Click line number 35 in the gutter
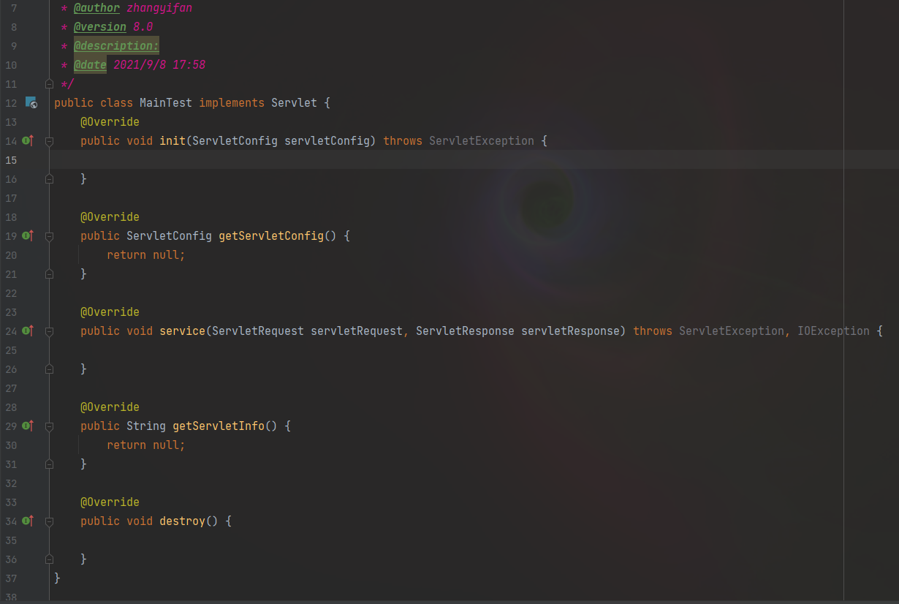The height and width of the screenshot is (604, 899). (x=10, y=540)
